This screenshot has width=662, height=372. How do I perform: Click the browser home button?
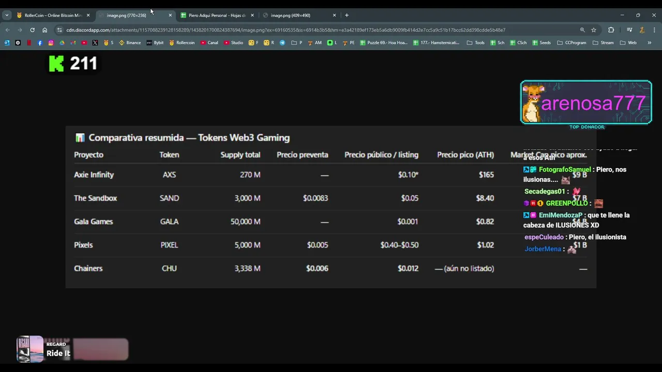click(44, 30)
